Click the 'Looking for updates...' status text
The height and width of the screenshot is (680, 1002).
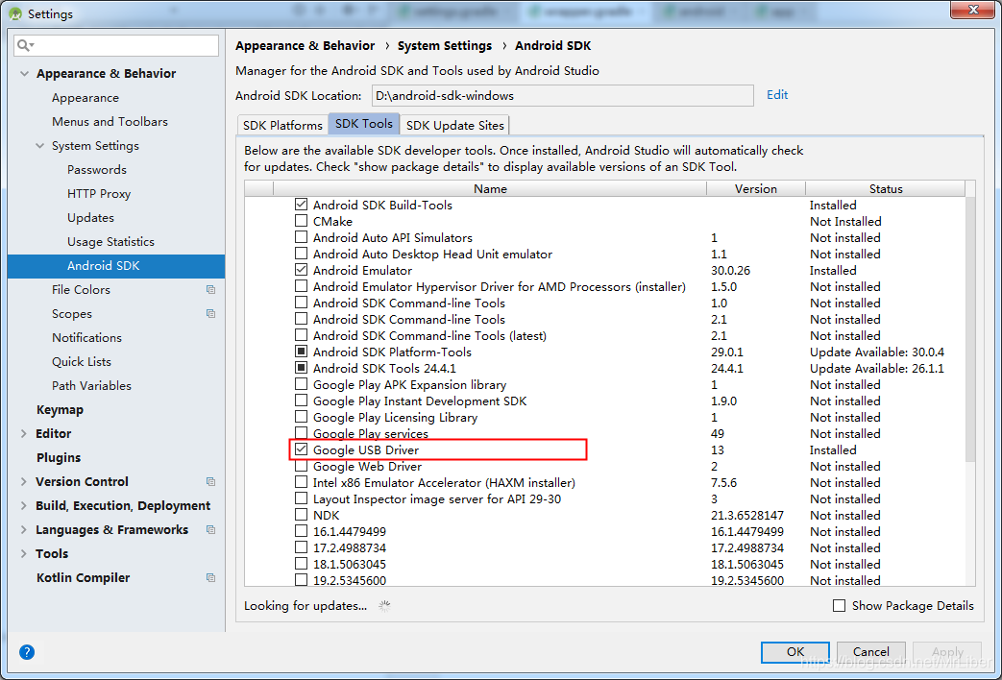[x=305, y=606]
